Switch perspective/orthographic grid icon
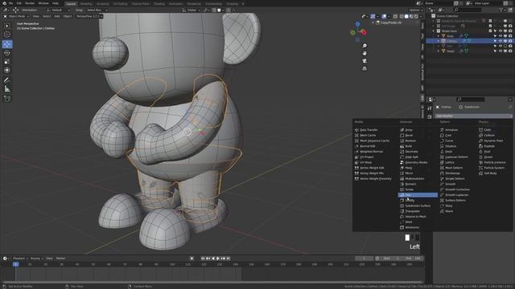The image size is (515, 289). (x=365, y=68)
